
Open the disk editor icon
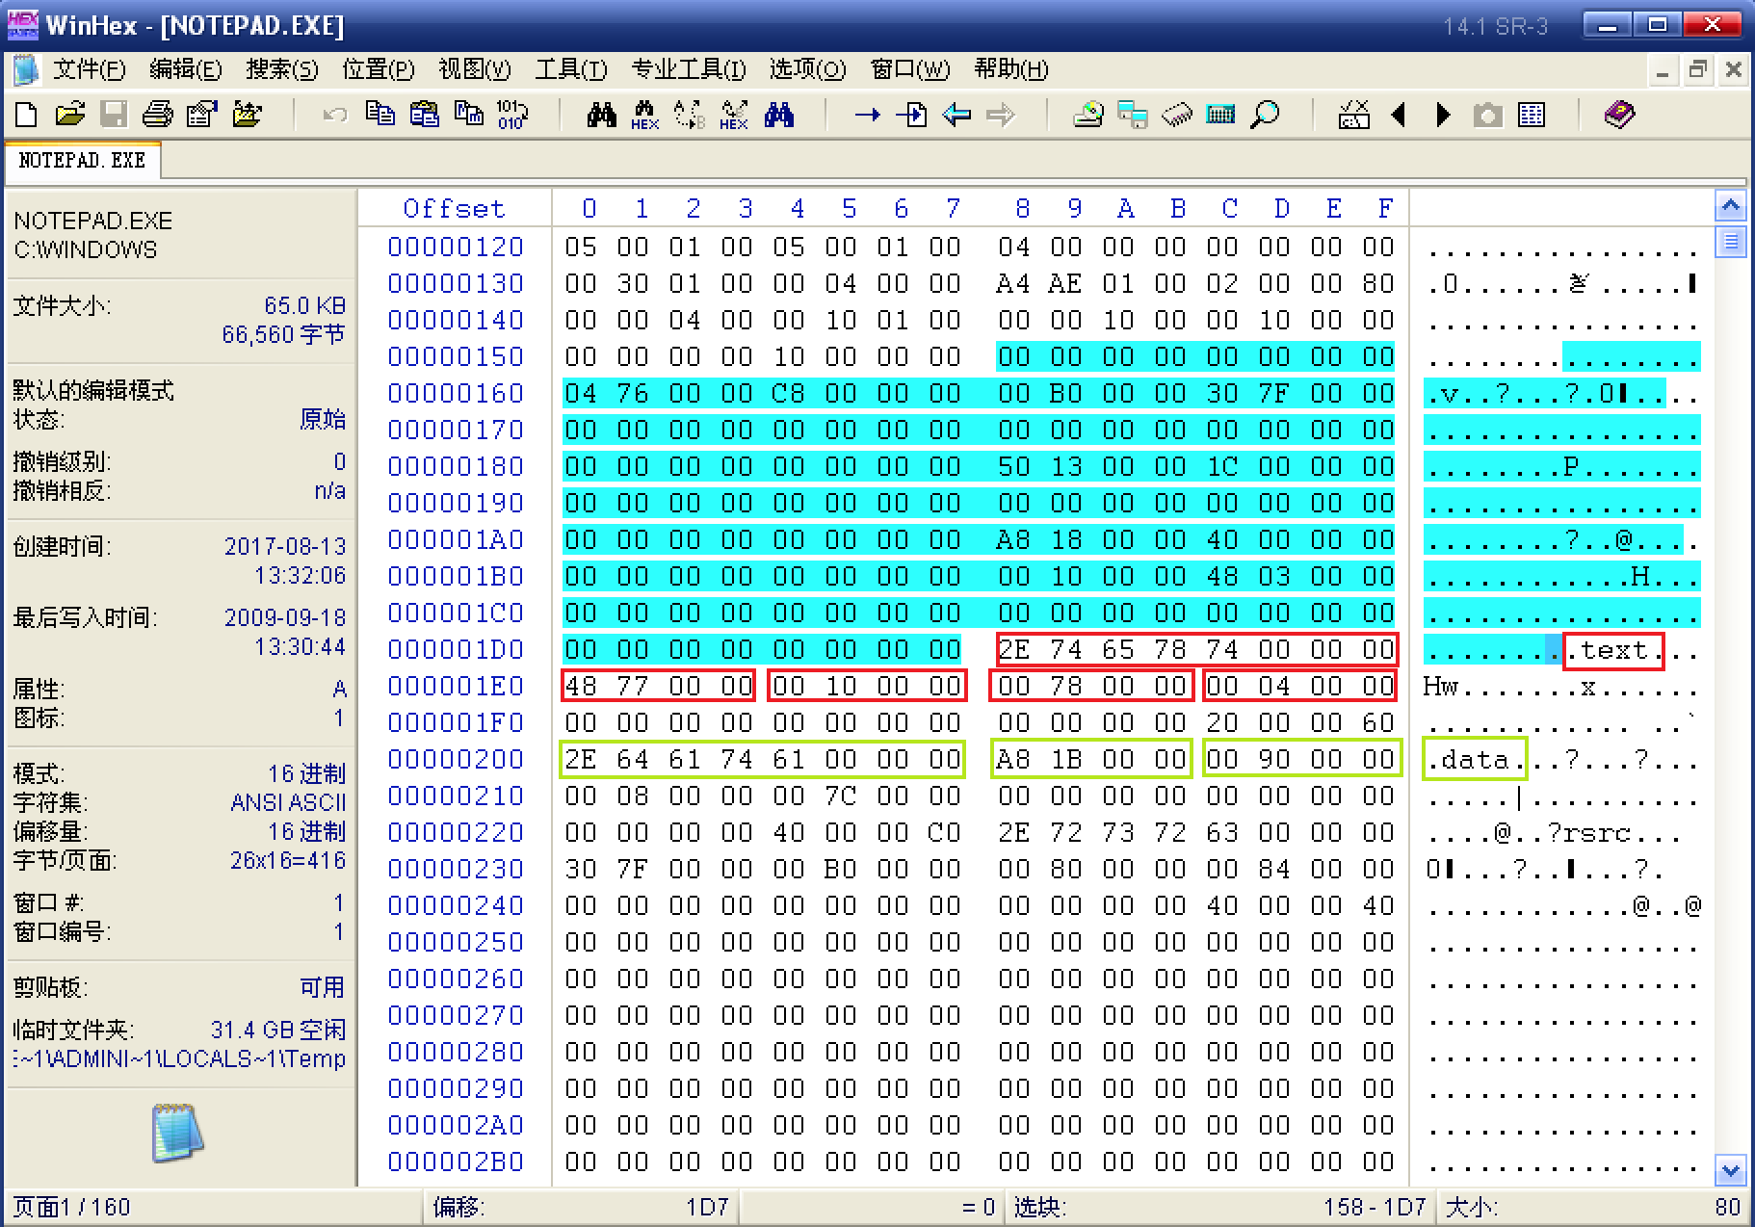tap(1088, 115)
